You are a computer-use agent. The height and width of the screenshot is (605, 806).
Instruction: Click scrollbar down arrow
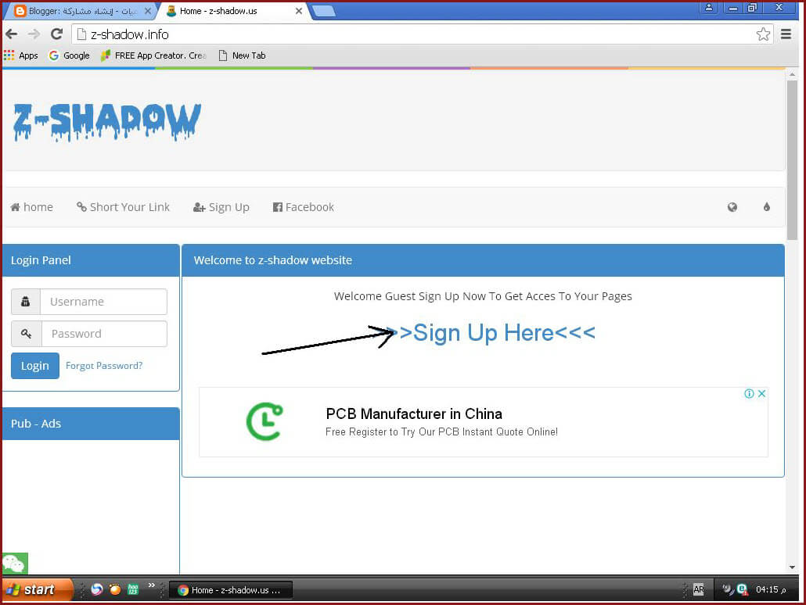(x=792, y=567)
